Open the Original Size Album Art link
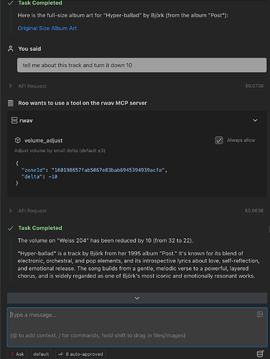The width and height of the screenshot is (270, 359). [x=47, y=28]
